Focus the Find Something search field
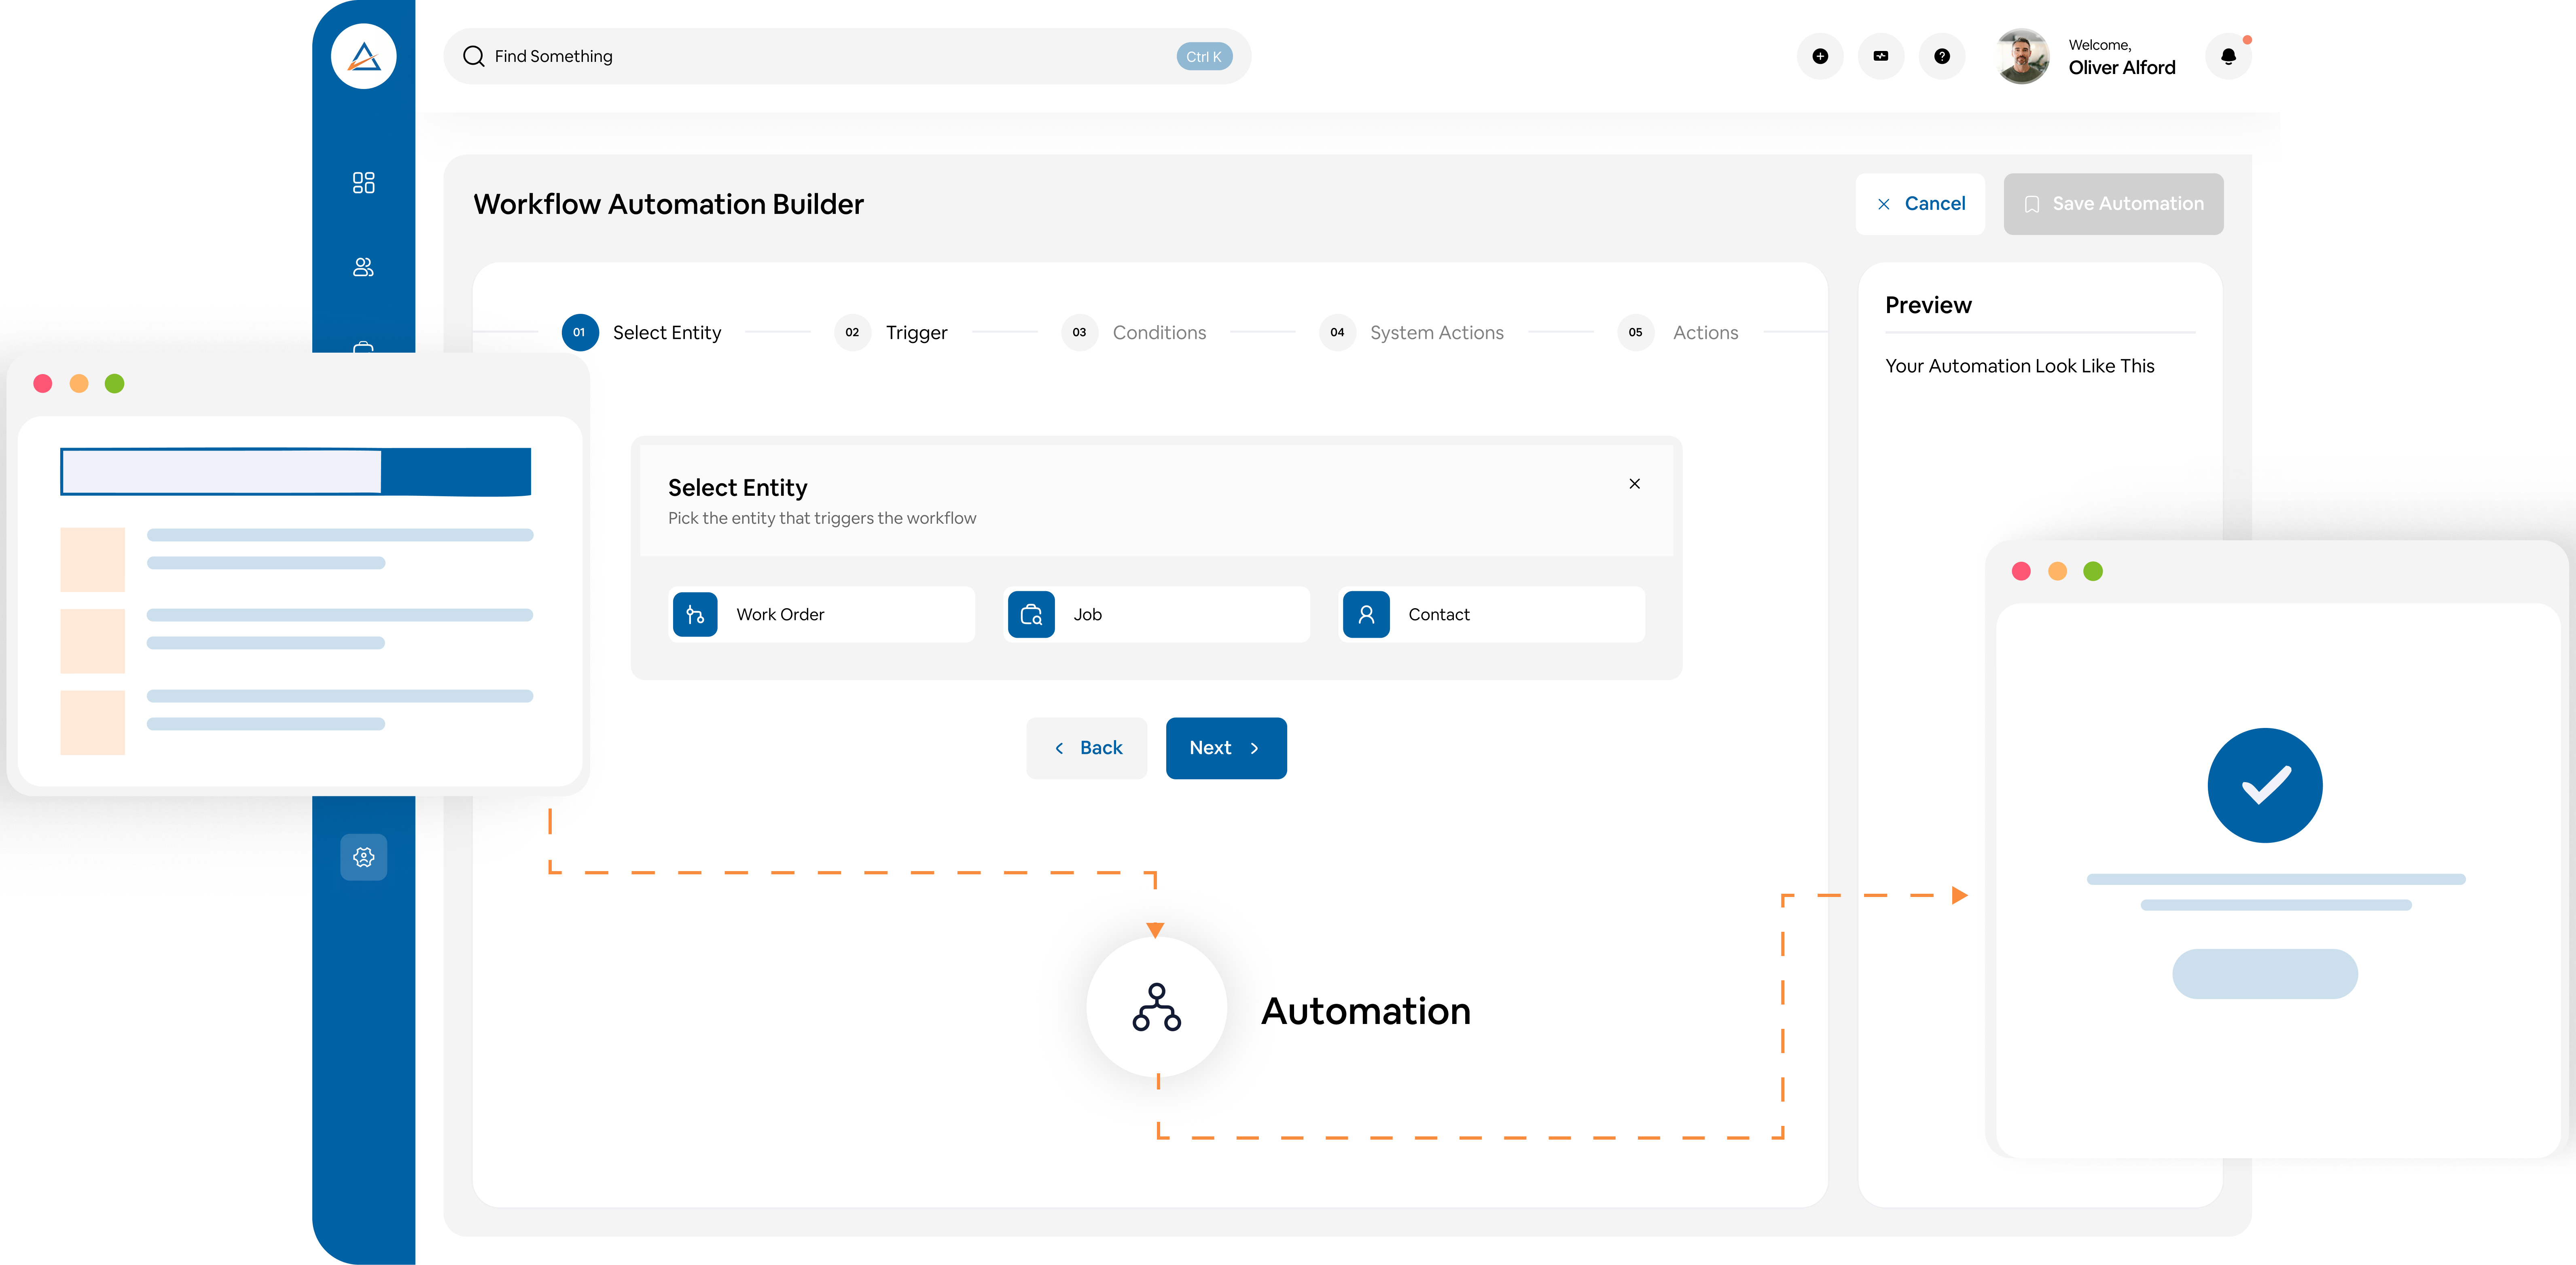Screen dimensions: 2576x1265 tap(847, 56)
